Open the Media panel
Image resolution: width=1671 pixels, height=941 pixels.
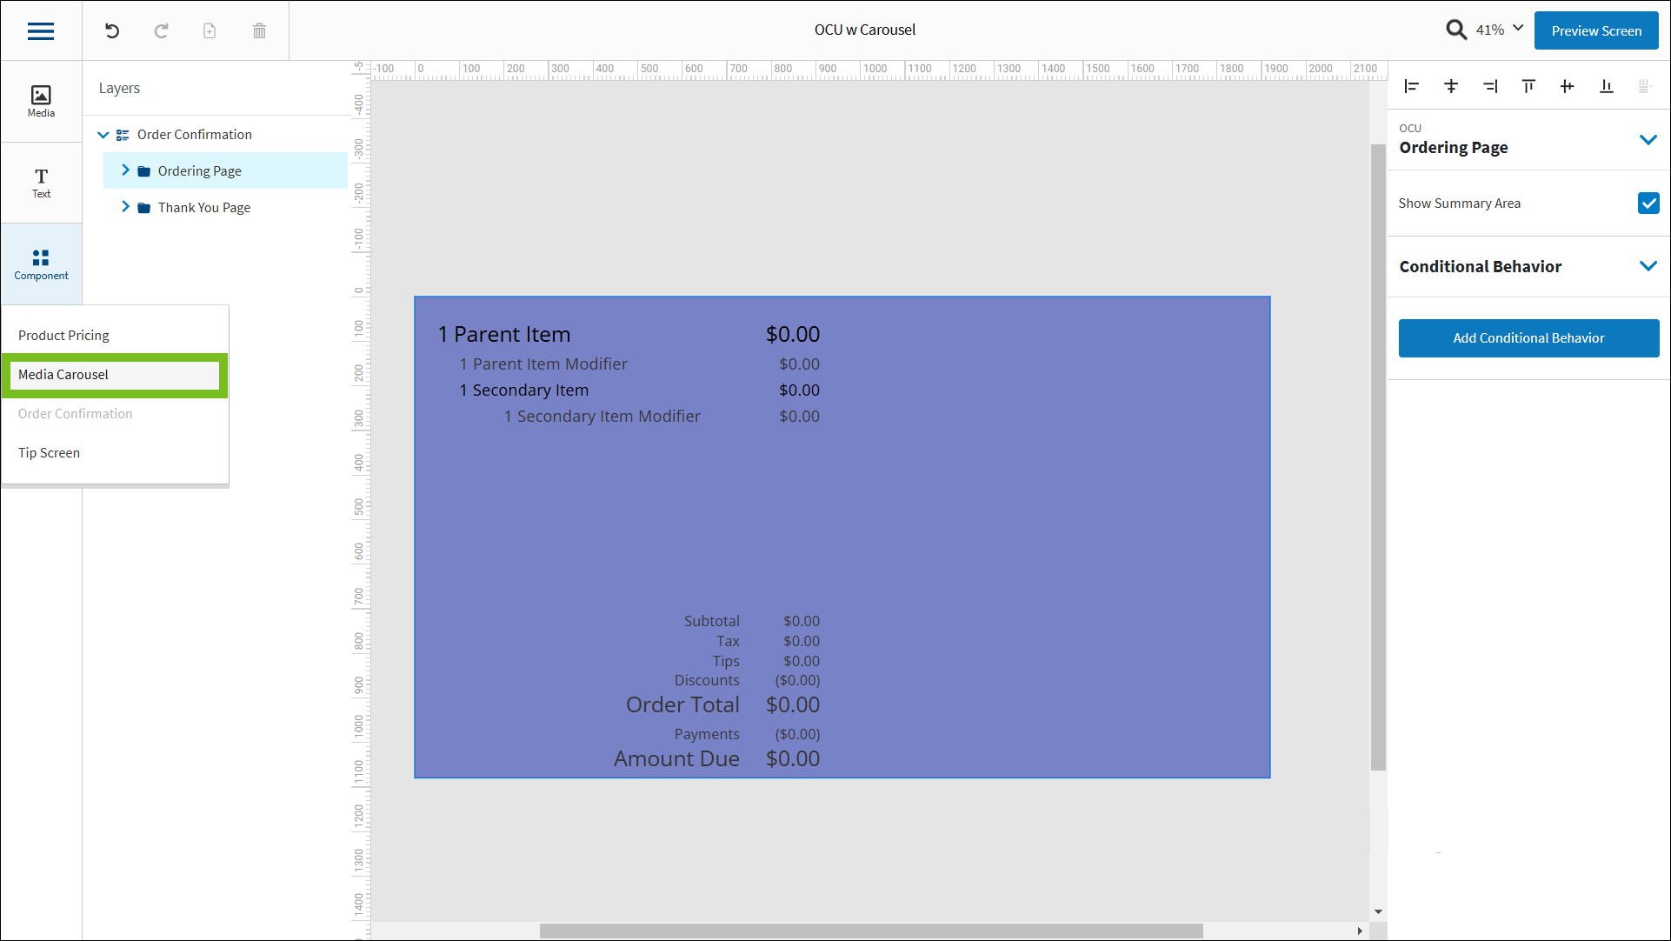pos(41,101)
